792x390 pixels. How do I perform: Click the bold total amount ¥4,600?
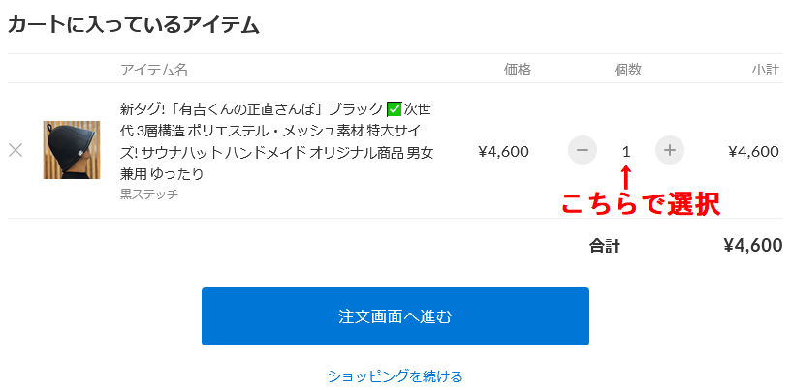(753, 245)
